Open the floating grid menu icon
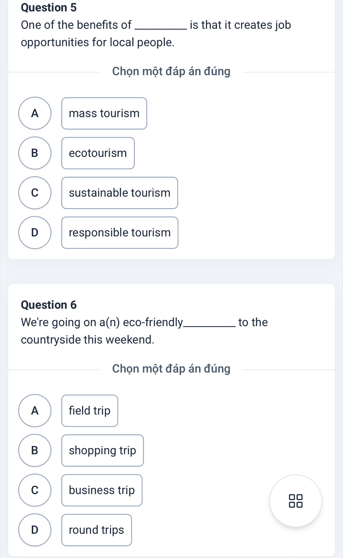This screenshot has width=343, height=558. pos(296,501)
